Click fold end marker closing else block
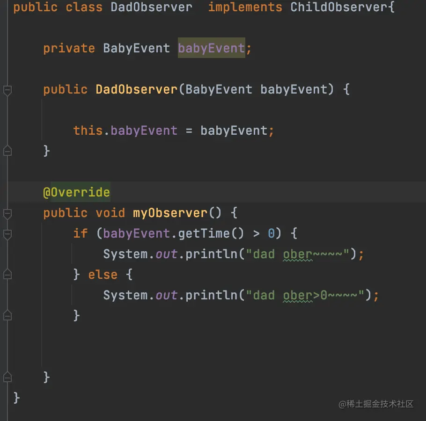Screen dimensions: 426x421 (x=7, y=315)
